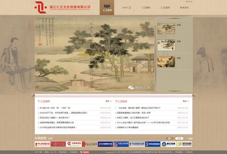Click the main landscape painting banner
Screen dimensions: 227x154
[95, 54]
